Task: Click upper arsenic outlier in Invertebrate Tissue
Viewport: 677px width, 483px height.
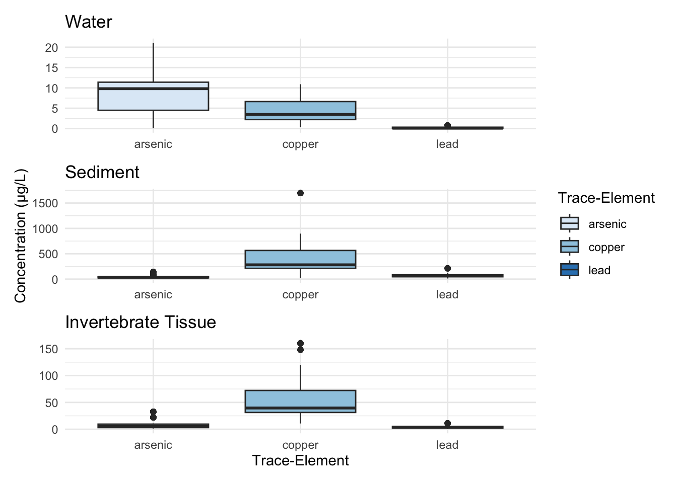Action: 153,412
